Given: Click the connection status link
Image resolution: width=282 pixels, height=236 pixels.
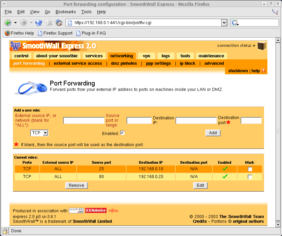Looking at the screenshot, I should pos(236,45).
